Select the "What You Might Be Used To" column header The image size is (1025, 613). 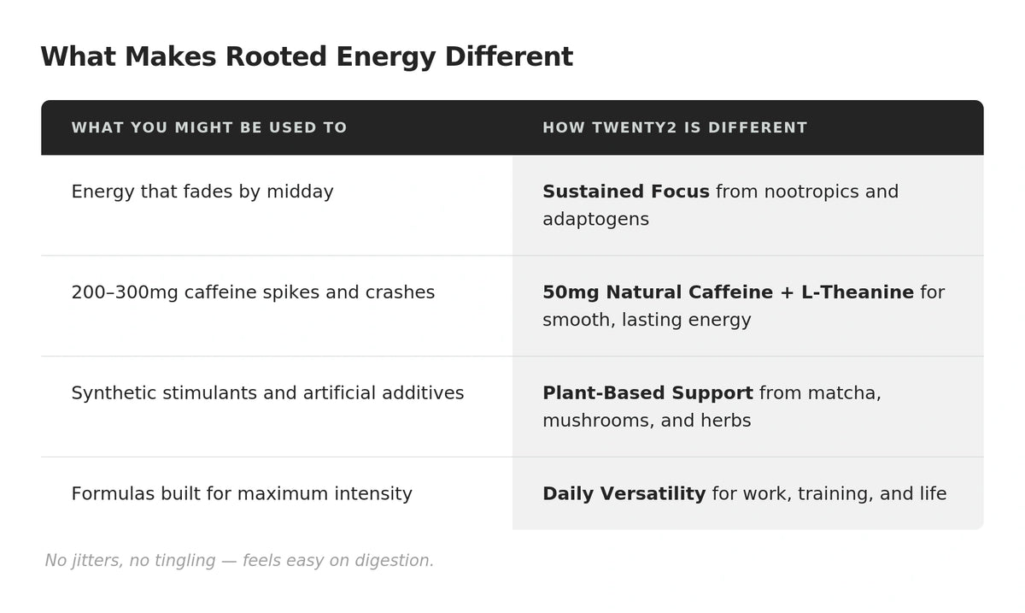[208, 128]
